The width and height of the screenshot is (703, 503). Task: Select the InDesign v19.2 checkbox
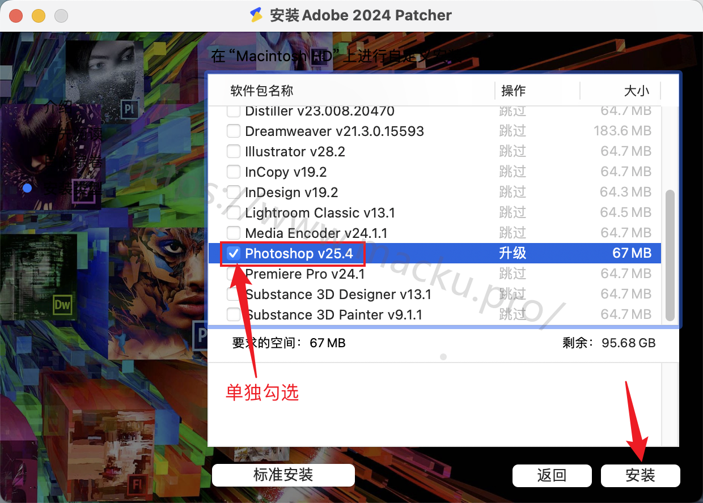point(234,192)
